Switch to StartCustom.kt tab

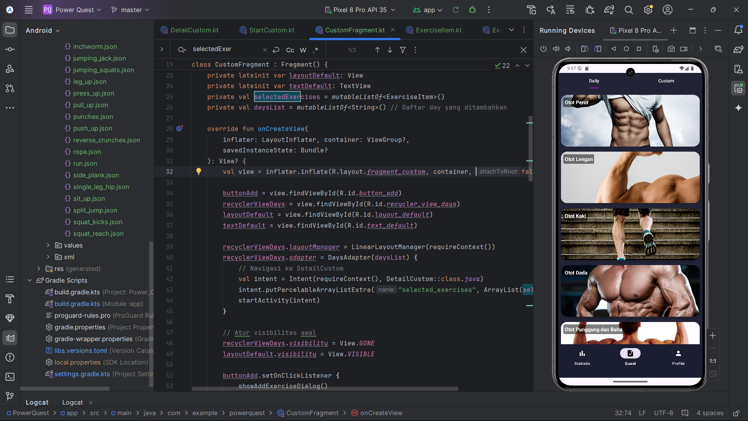(x=272, y=30)
